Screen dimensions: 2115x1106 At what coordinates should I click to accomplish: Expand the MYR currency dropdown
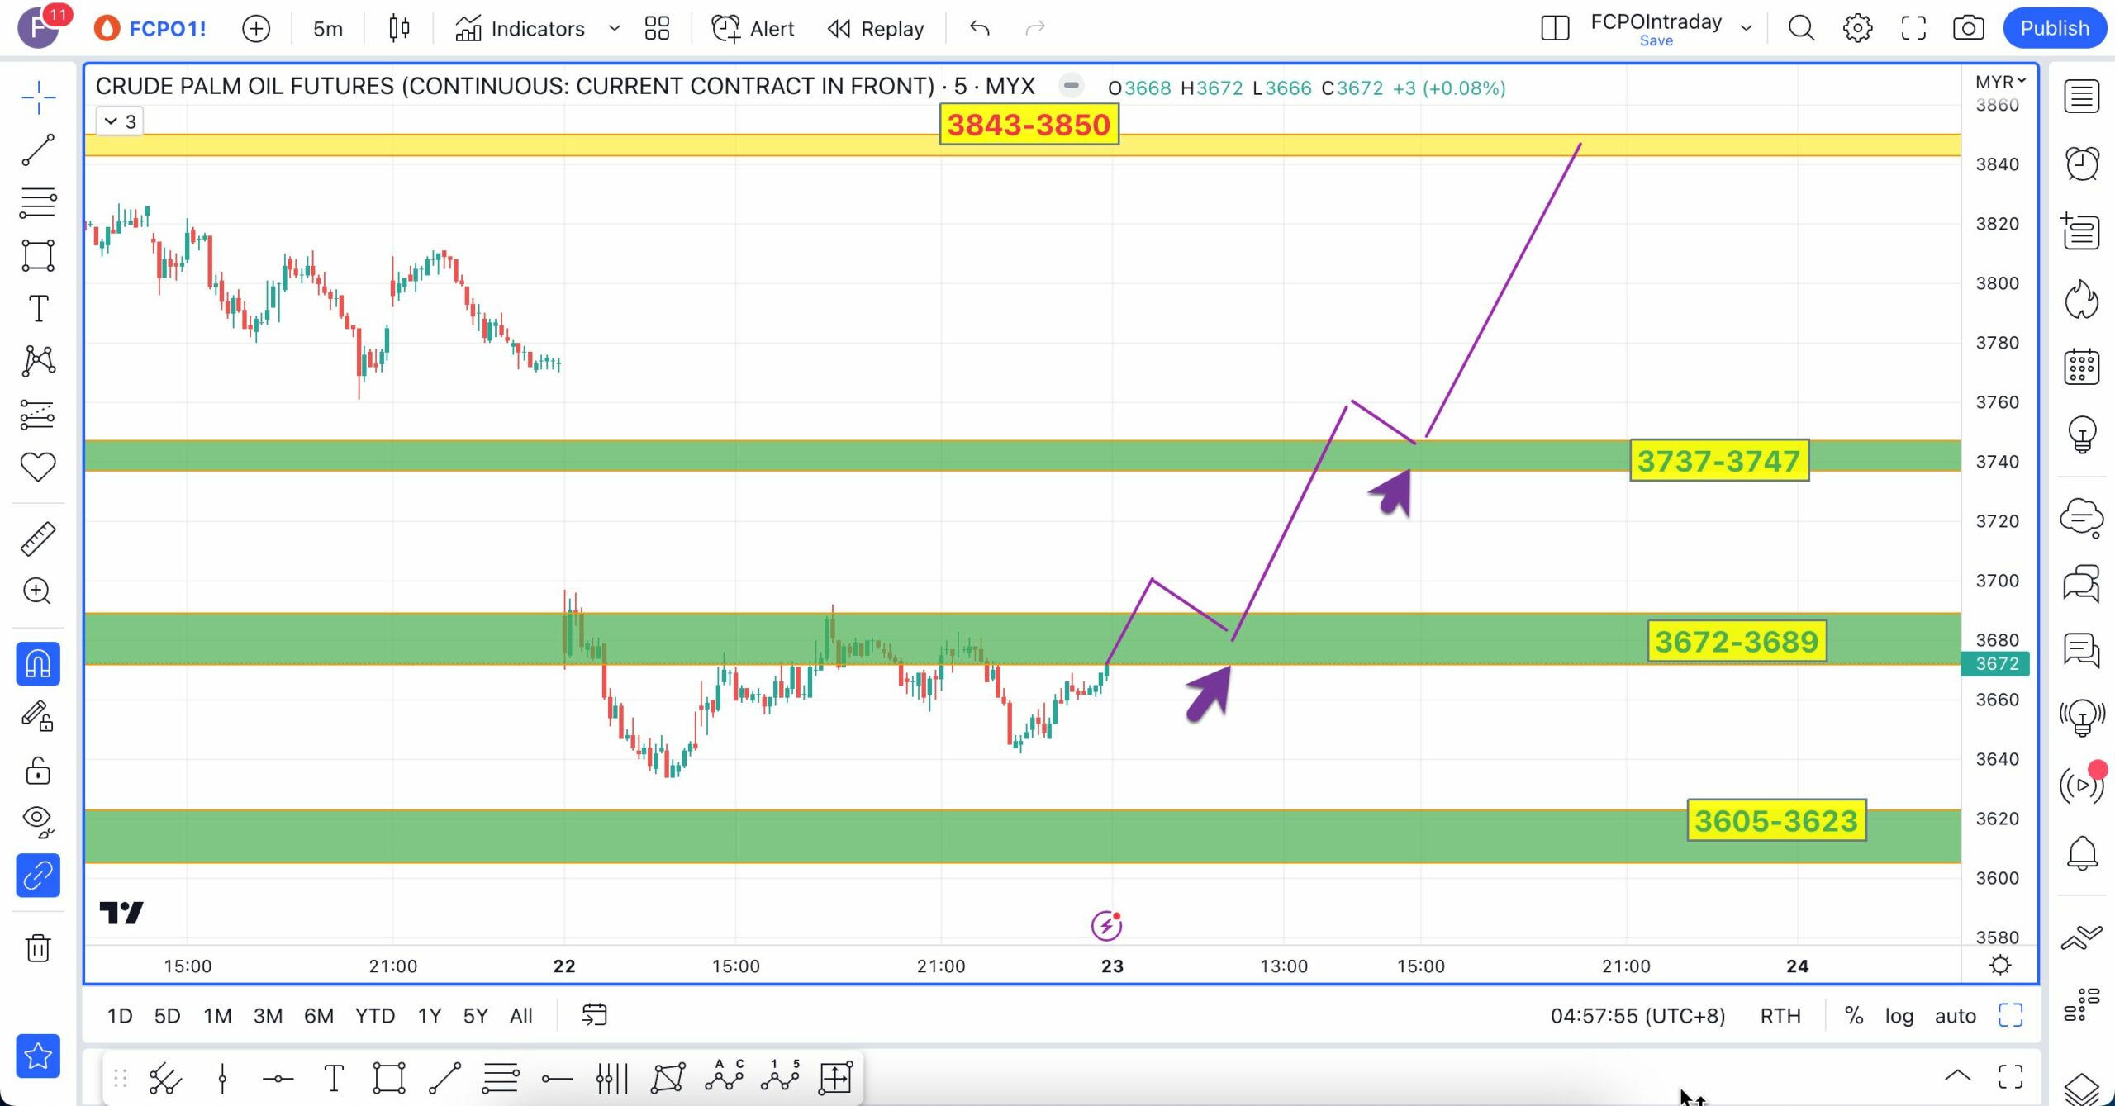point(2000,82)
